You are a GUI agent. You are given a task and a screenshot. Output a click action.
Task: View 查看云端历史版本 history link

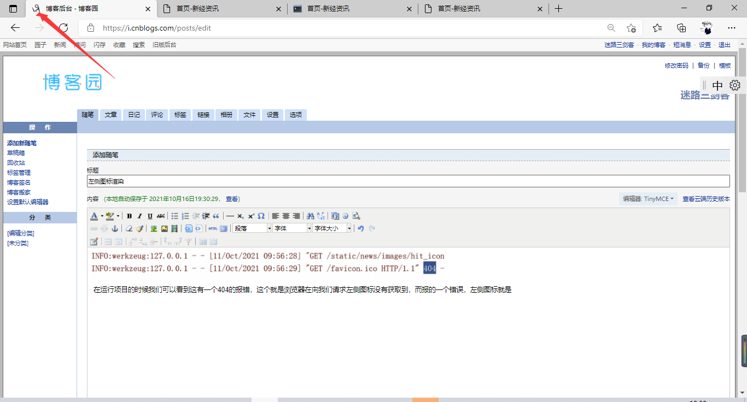[706, 199]
